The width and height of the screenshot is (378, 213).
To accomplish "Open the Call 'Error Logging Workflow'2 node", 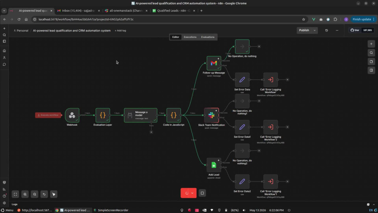I will click(271, 127).
